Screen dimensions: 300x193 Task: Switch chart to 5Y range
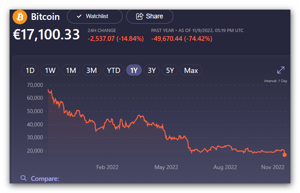(x=170, y=70)
